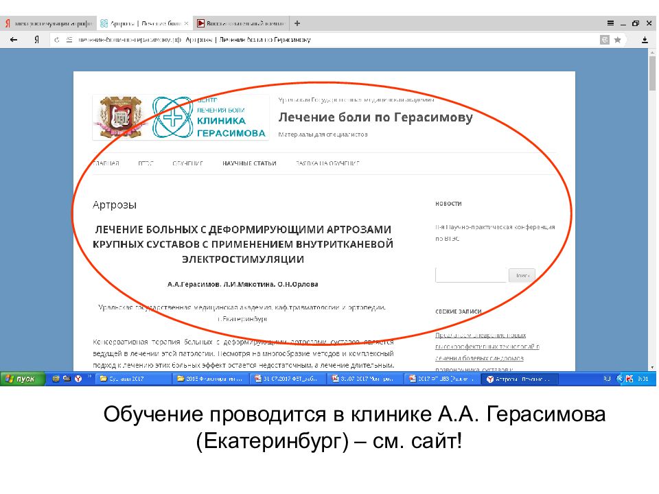The height and width of the screenshot is (494, 659).
Task: Open the conference news item under Новости
Action: point(495,233)
